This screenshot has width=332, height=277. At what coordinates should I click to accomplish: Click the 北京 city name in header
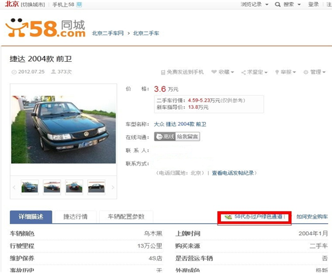pos(12,4)
